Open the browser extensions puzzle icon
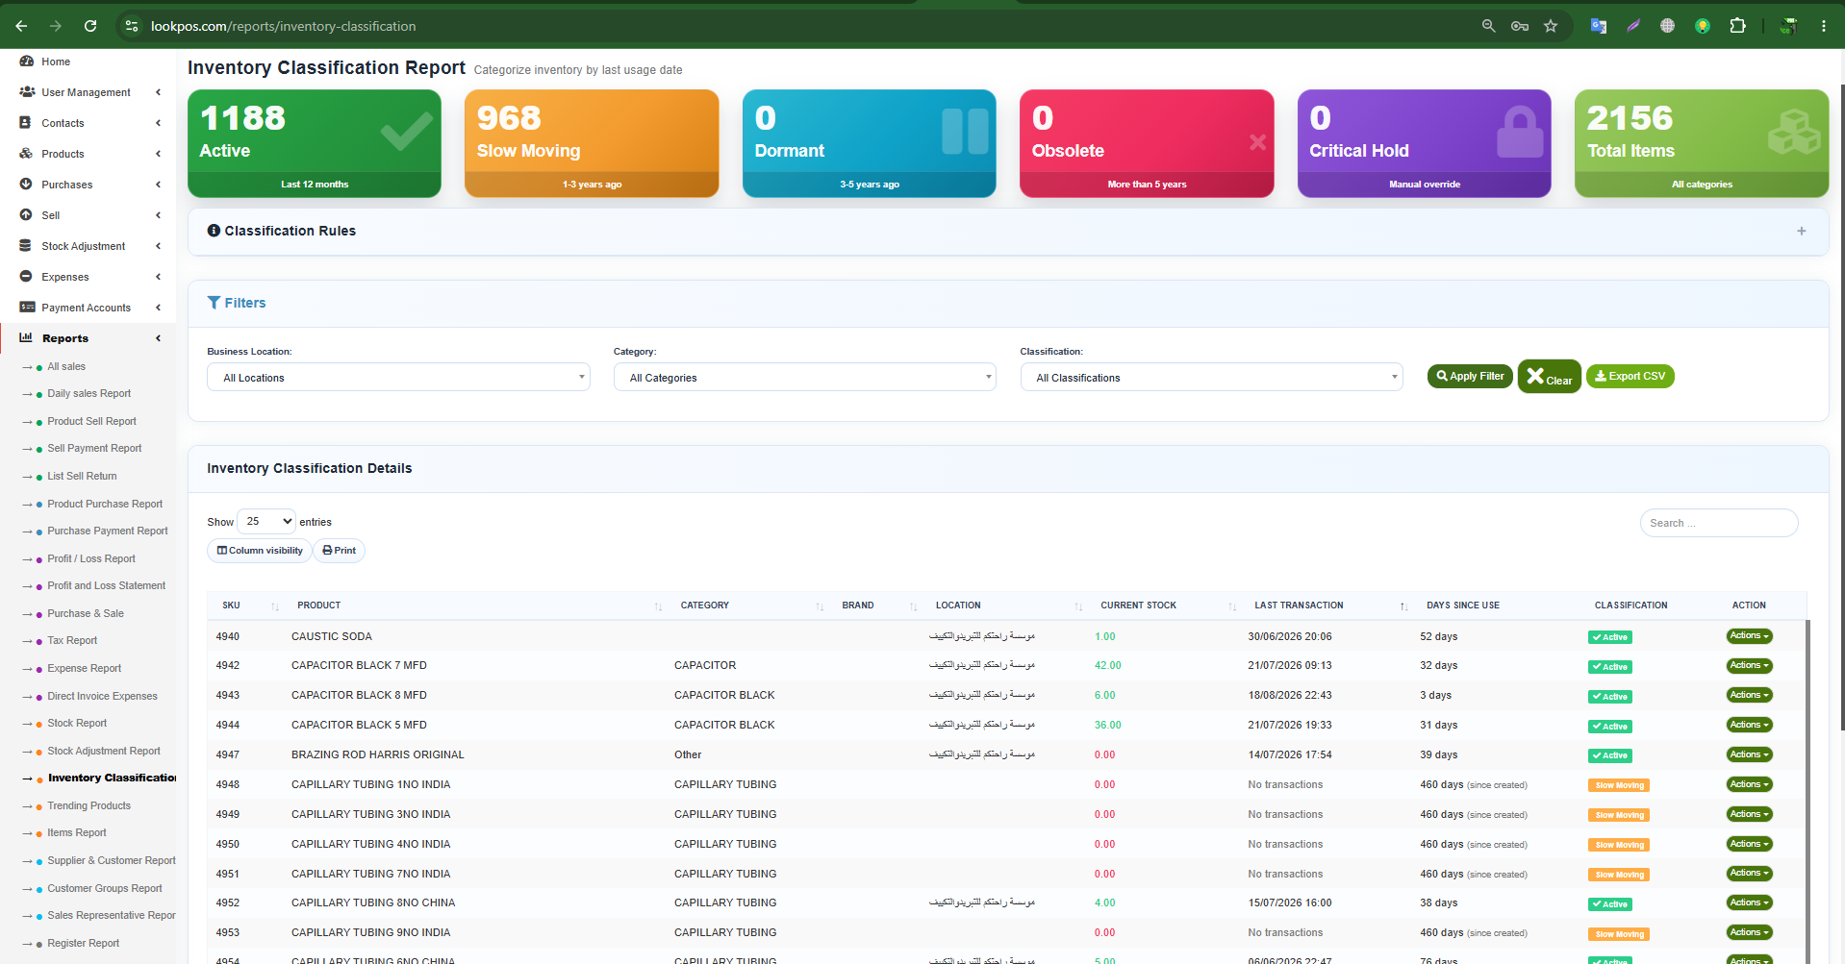 [x=1737, y=26]
